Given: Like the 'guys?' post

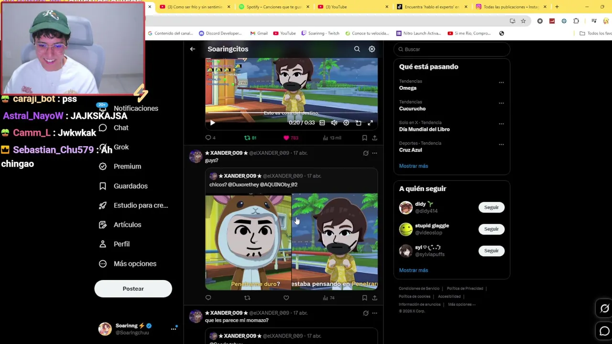Looking at the screenshot, I should point(286,298).
